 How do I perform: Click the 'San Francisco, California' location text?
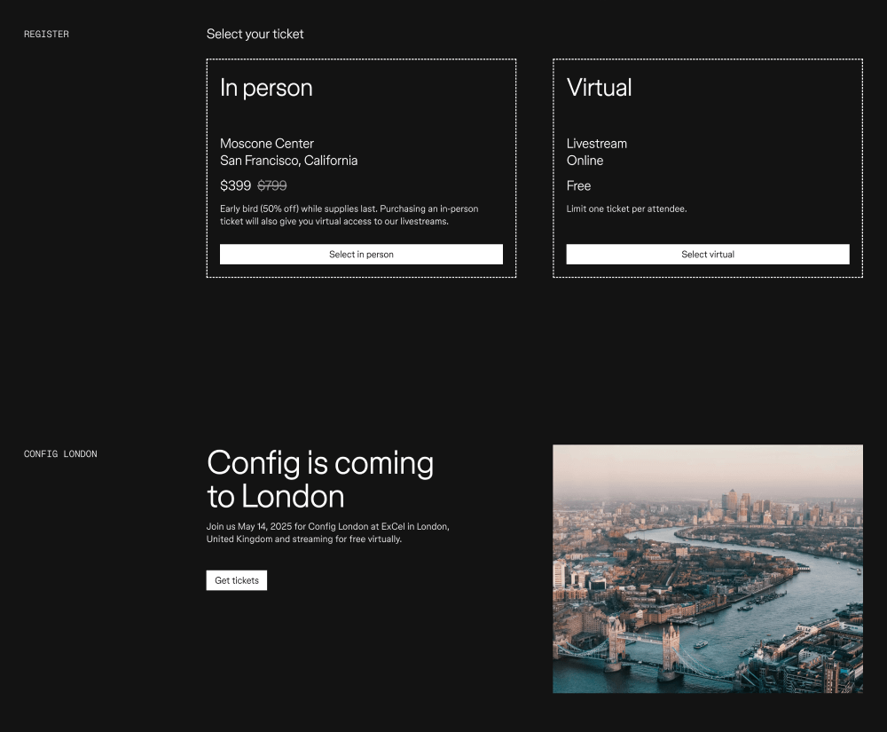(x=288, y=161)
